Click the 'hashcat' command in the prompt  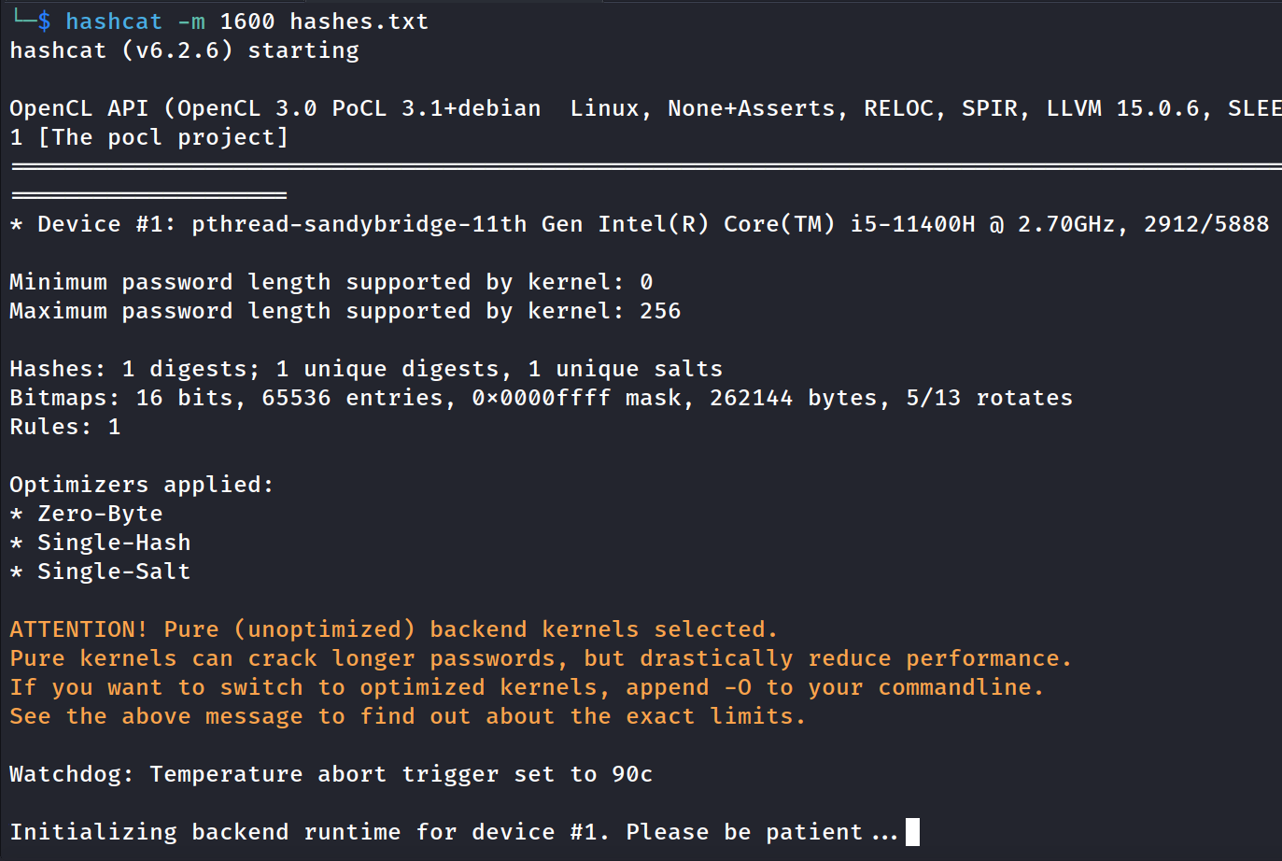(113, 21)
